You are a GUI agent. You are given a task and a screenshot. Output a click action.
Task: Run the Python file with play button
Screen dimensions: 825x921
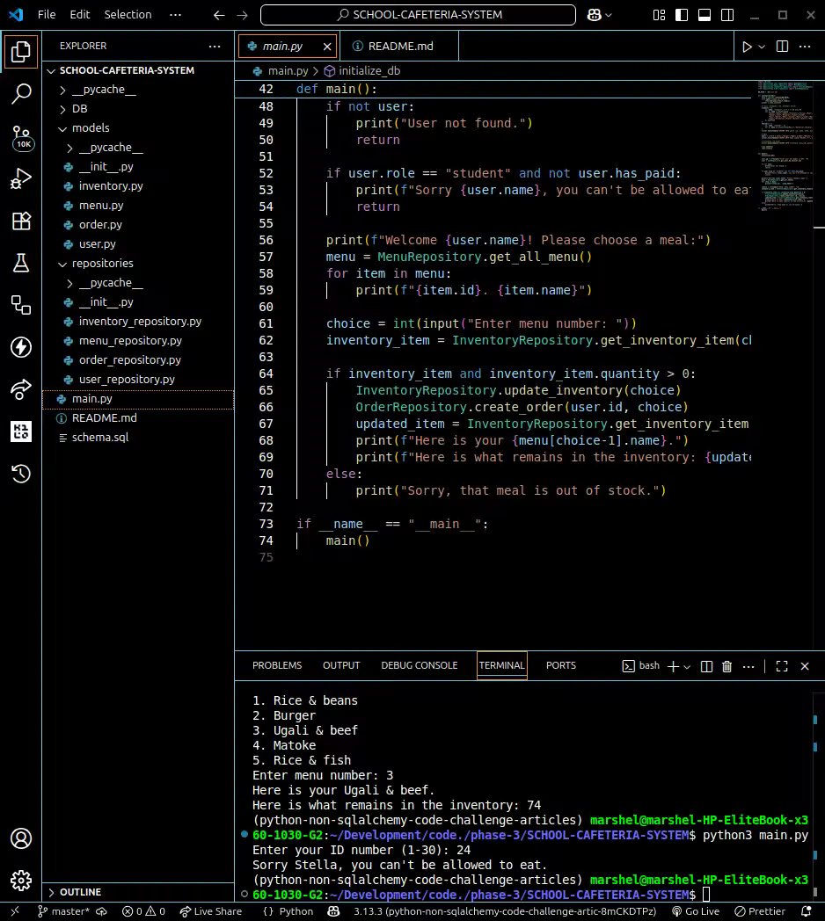[x=747, y=47]
